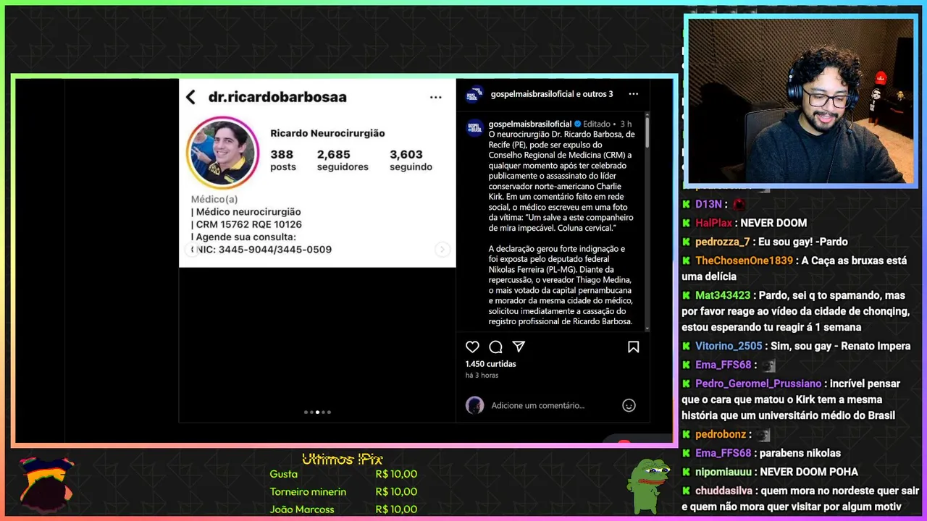Screen dimensions: 927x521
Task: Open the three-dot menu beside dr.ricardobarbosaa
Action: click(x=435, y=97)
